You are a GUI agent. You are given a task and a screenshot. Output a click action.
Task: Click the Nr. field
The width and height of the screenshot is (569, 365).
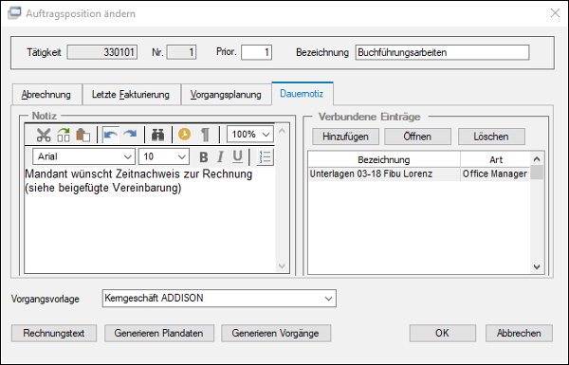pyautogui.click(x=181, y=52)
